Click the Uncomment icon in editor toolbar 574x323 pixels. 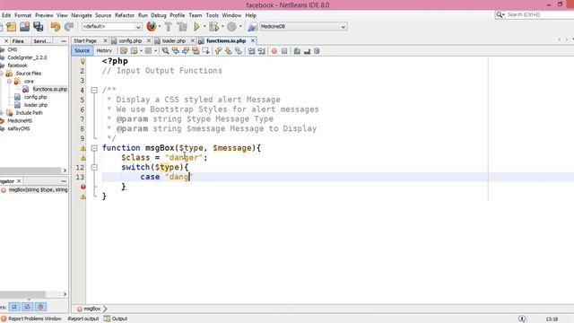pyautogui.click(x=307, y=51)
